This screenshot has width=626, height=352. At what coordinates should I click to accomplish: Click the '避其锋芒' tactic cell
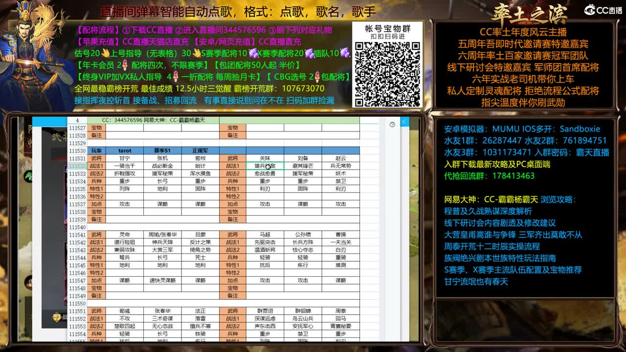coord(303,166)
